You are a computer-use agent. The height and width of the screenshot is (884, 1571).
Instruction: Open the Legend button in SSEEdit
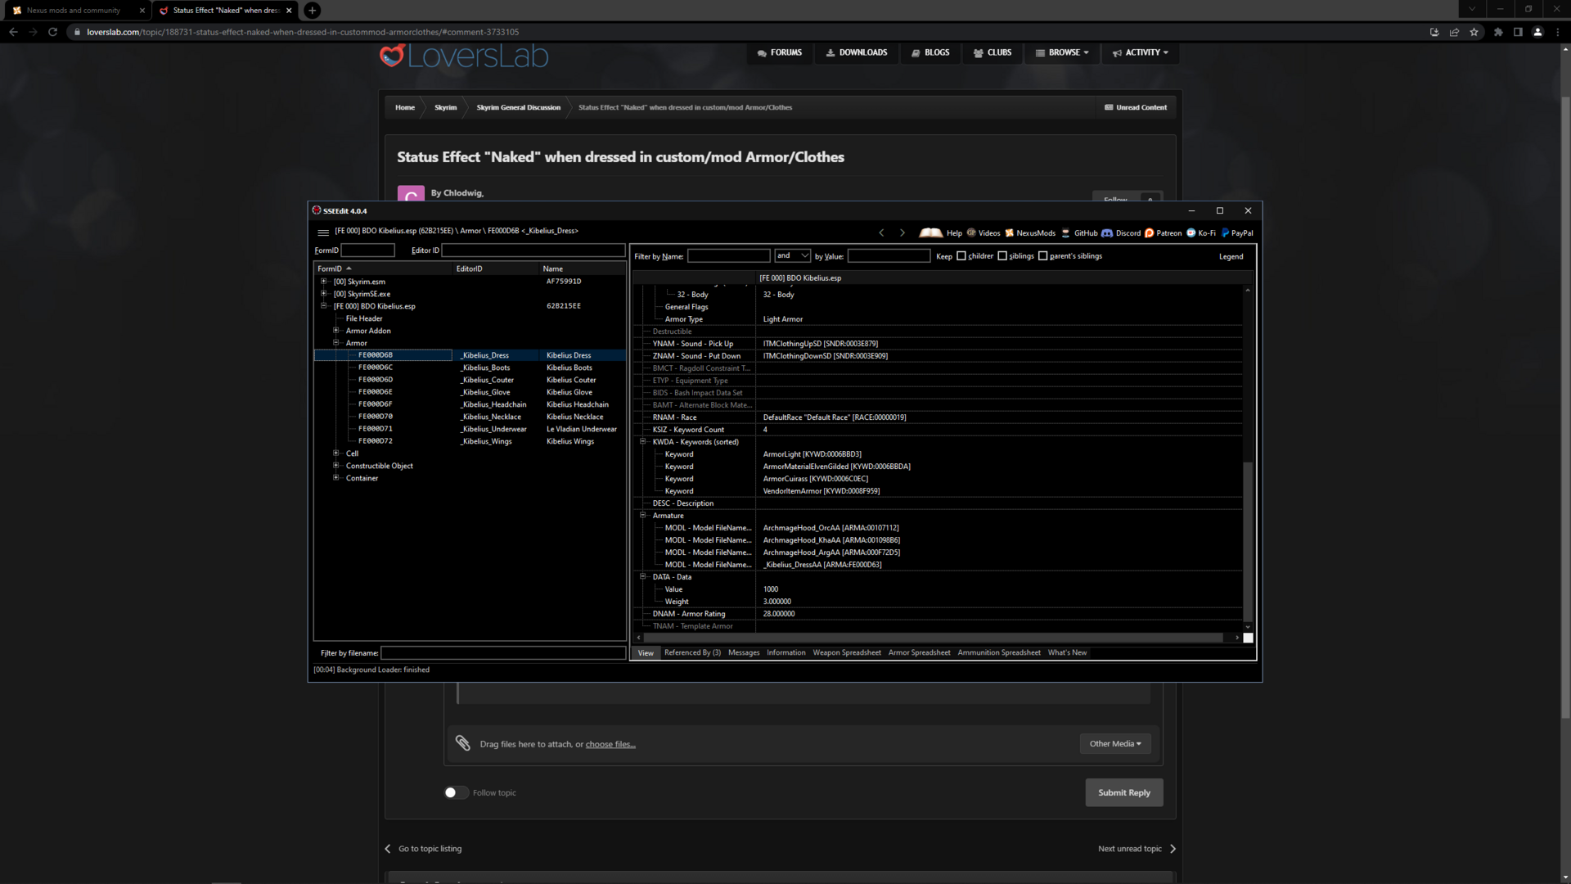tap(1231, 256)
